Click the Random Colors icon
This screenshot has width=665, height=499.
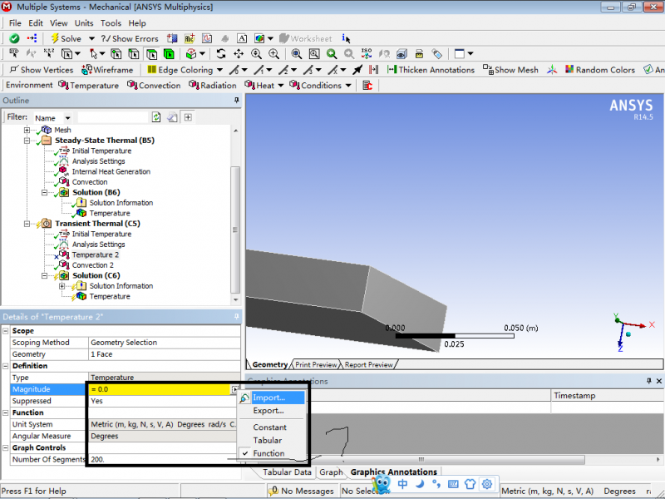(x=598, y=70)
